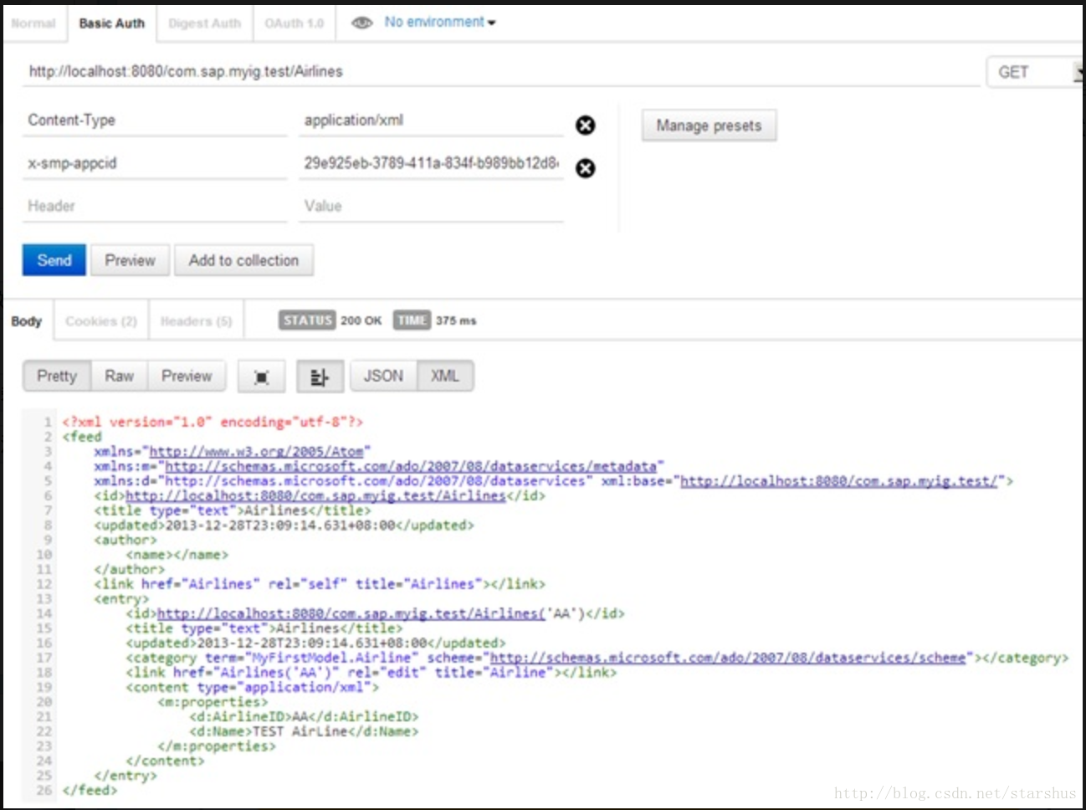
Task: Add request to collection
Action: [x=243, y=260]
